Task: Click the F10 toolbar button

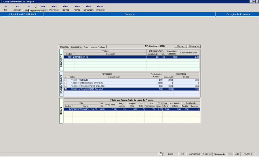Action: (x=43, y=8)
